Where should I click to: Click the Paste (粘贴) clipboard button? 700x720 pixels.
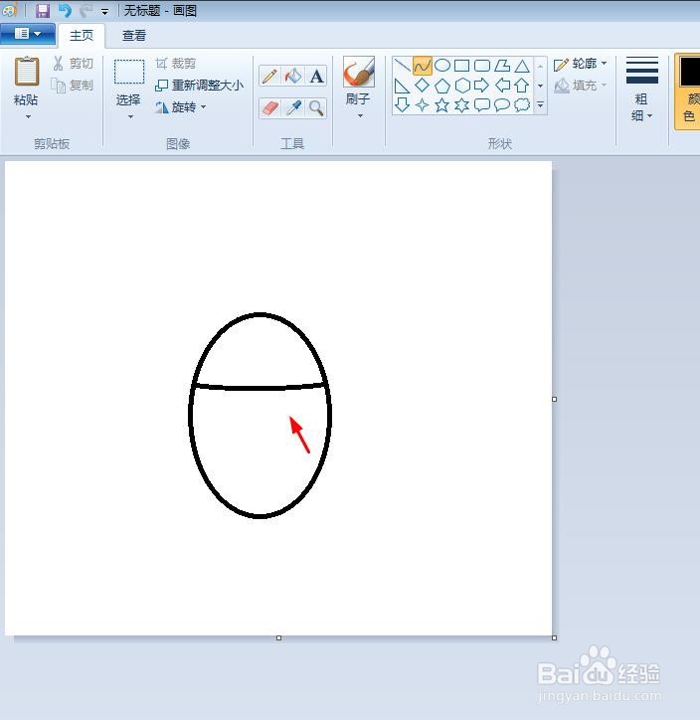(26, 72)
